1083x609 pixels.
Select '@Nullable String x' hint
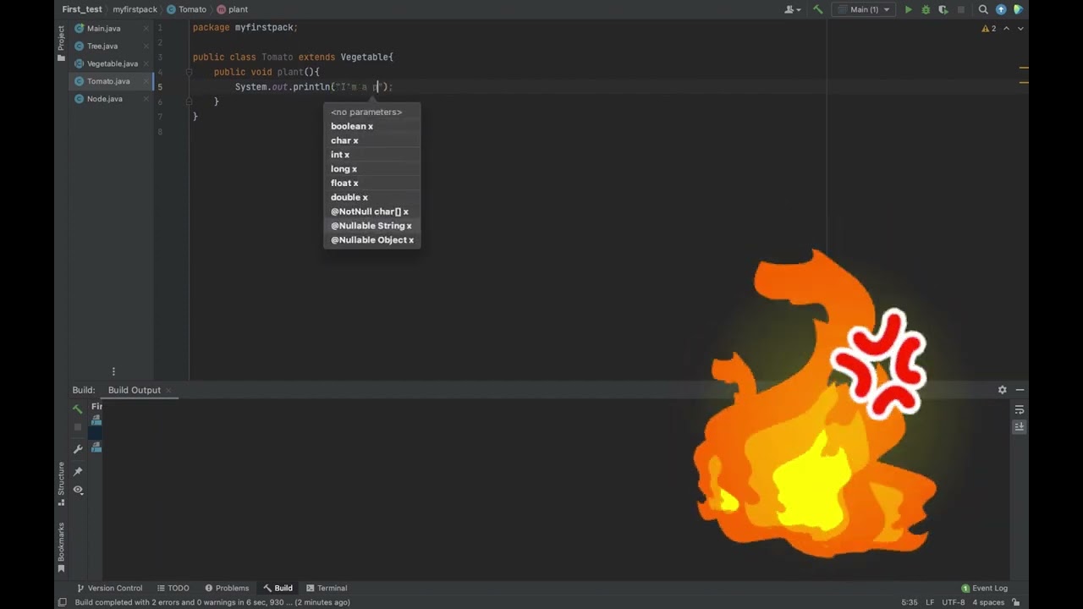371,226
